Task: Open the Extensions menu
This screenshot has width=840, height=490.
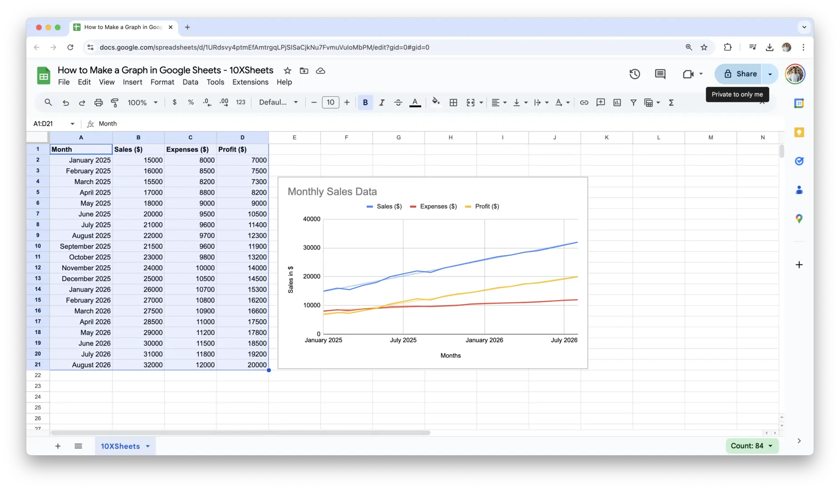Action: tap(250, 82)
